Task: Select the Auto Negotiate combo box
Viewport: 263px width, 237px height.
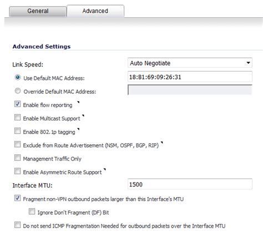Action: pyautogui.click(x=190, y=63)
